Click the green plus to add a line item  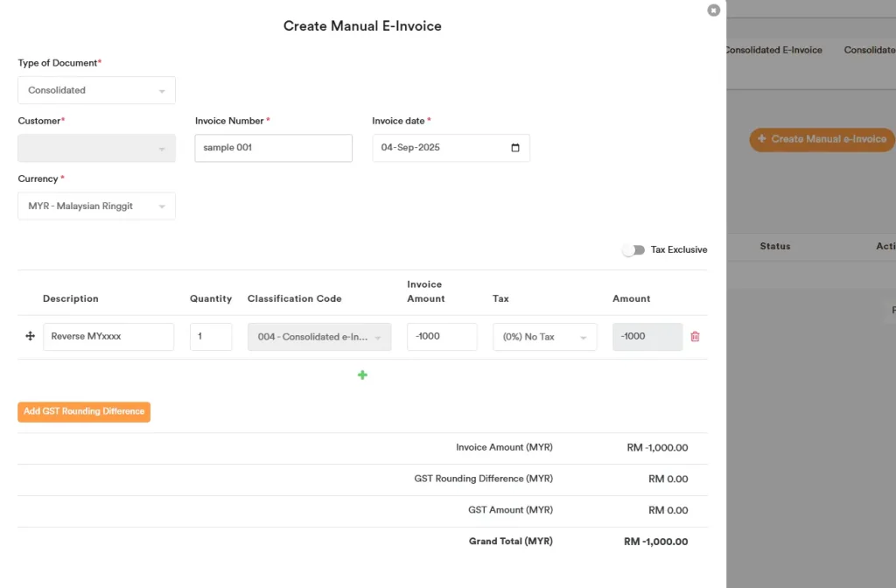(x=362, y=374)
